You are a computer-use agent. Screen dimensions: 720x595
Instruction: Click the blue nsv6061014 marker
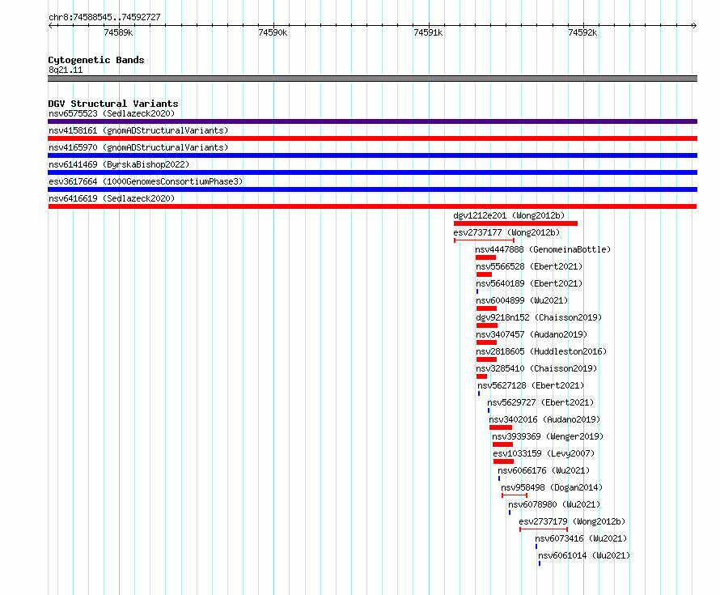(x=540, y=563)
